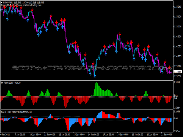The width and height of the screenshot is (183, 137).
Task: Click the 114.575 price axis label
Action: point(178,47)
